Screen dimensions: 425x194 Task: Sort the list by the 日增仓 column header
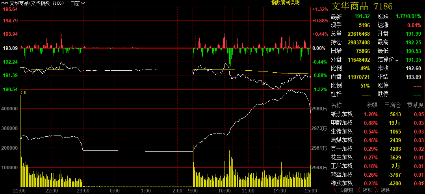tap(392, 105)
